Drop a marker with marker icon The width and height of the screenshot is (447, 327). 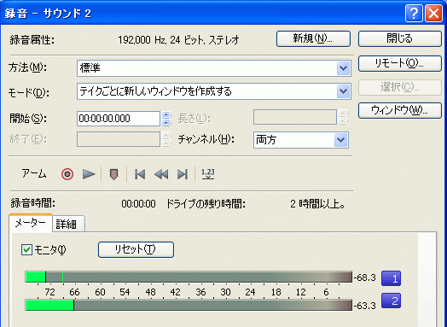coord(113,174)
